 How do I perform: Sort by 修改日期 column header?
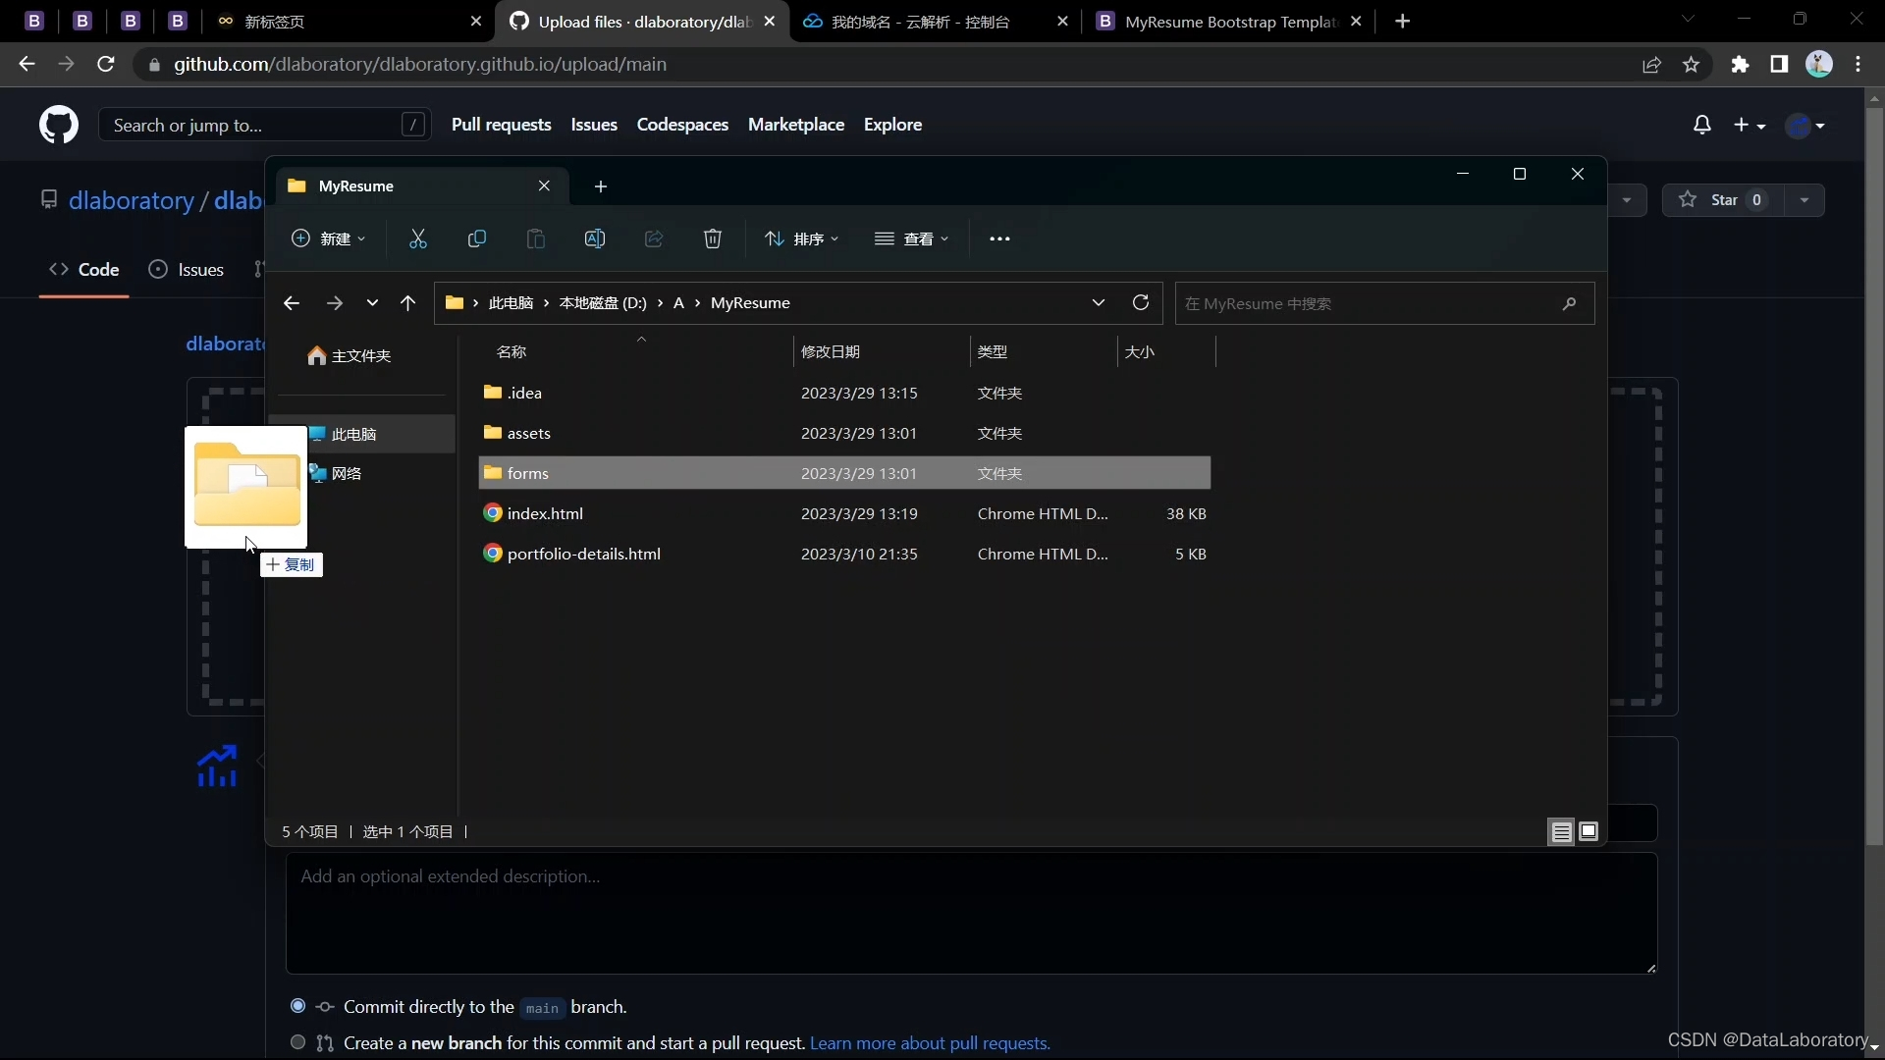click(882, 351)
